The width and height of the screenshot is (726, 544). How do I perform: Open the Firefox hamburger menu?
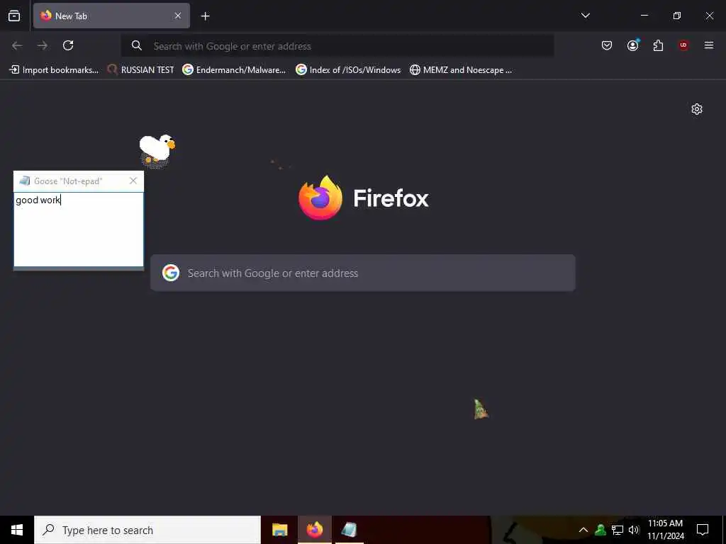click(708, 45)
